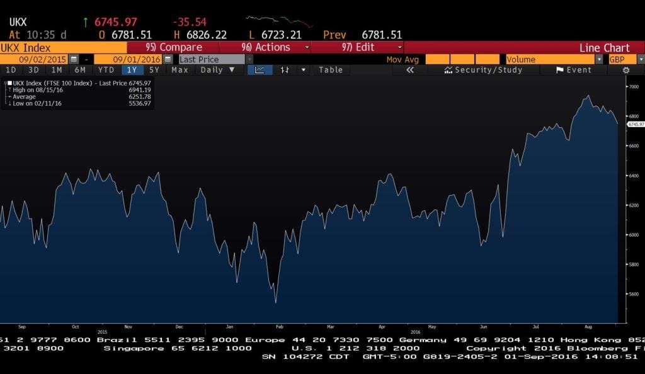645x374 pixels.
Task: Open the 97) Edit button
Action: click(358, 47)
